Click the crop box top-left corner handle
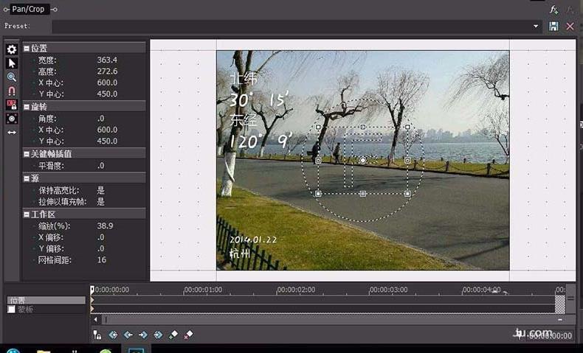 [318, 127]
